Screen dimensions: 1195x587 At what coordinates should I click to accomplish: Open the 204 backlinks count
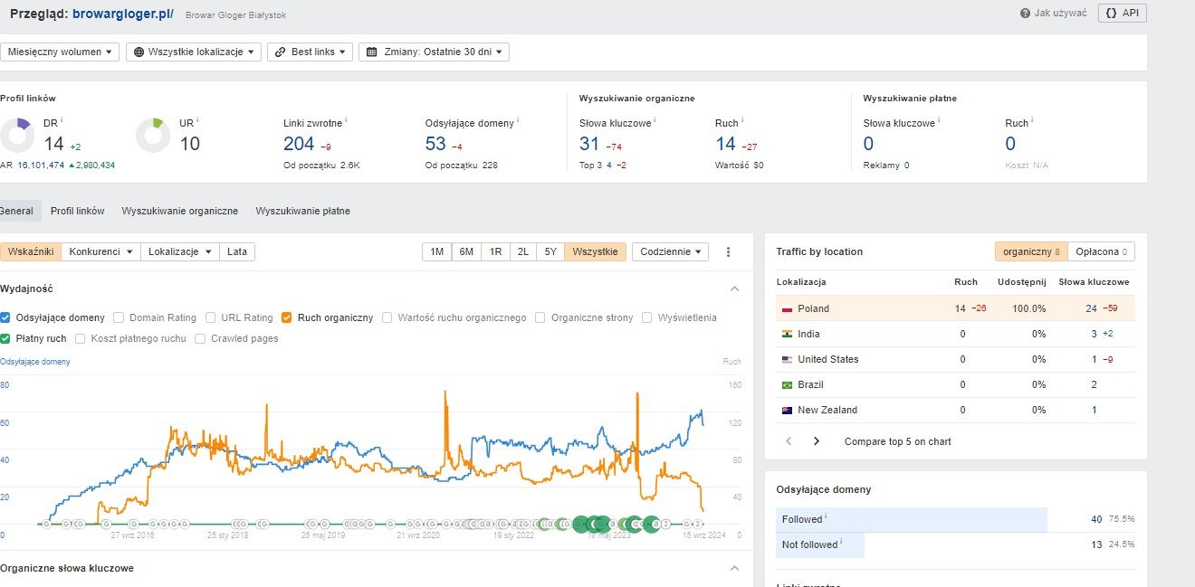pyautogui.click(x=299, y=144)
